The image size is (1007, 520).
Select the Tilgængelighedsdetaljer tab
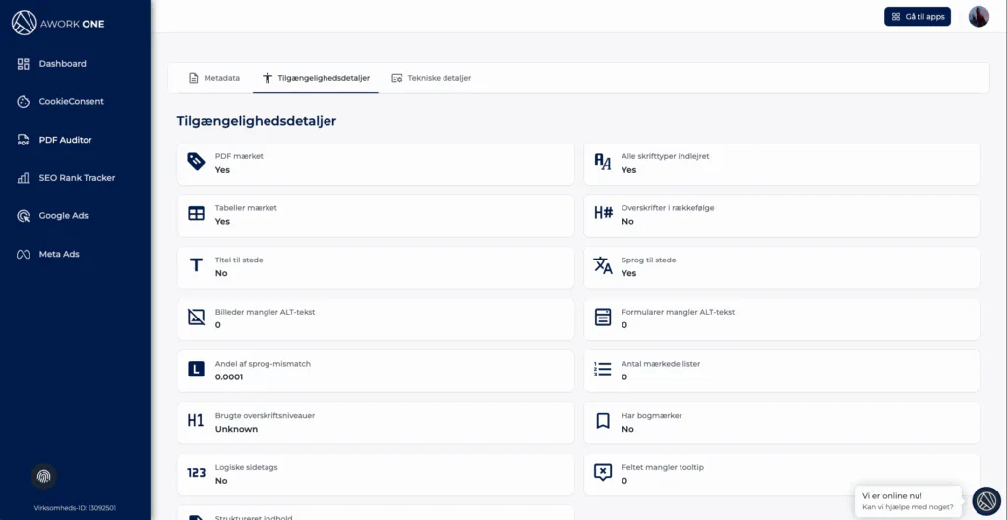click(x=316, y=78)
